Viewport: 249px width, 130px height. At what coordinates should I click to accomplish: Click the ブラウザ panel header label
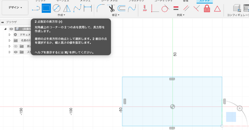tap(11, 22)
